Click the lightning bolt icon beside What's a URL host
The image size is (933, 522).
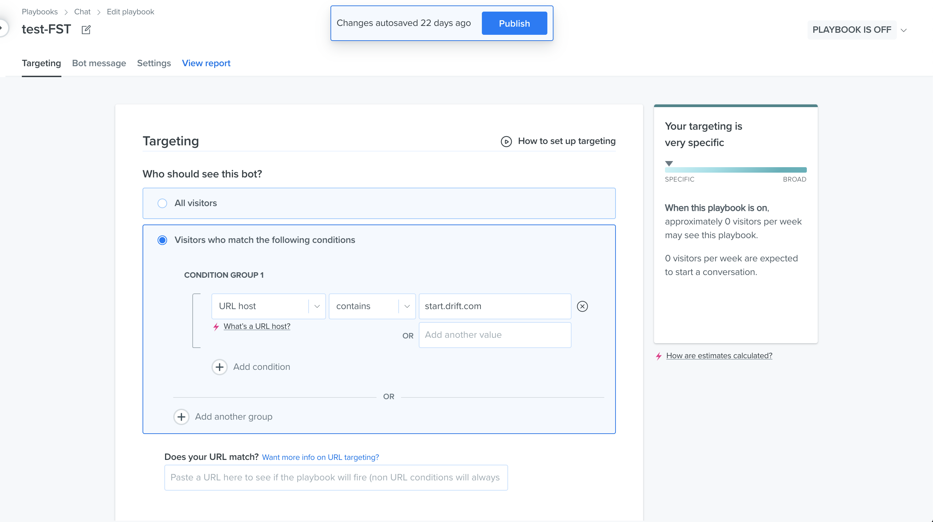(216, 327)
